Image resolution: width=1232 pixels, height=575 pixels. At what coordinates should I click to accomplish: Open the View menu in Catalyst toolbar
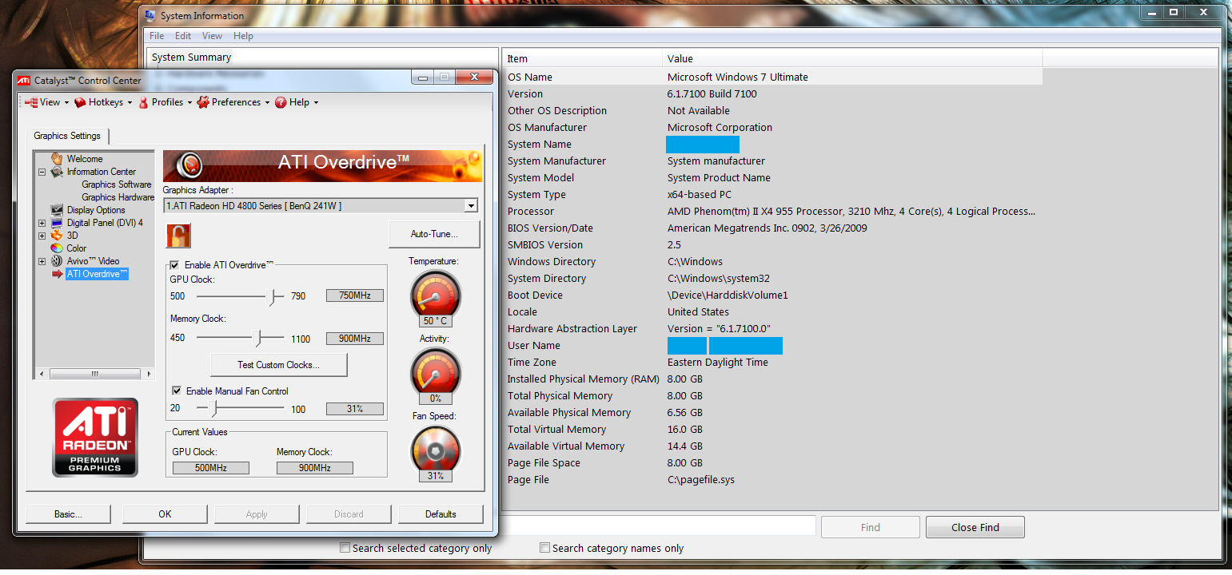[x=46, y=102]
